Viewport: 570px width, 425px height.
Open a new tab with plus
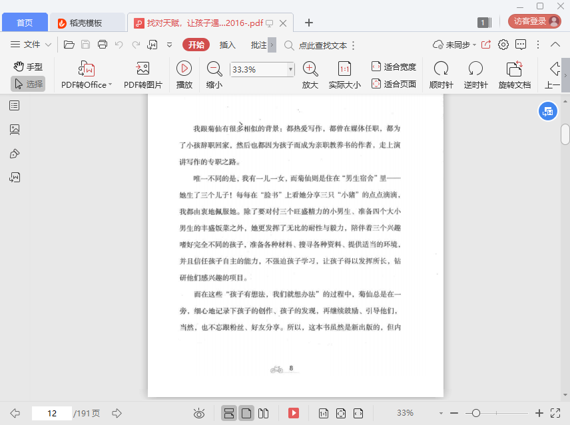click(308, 23)
